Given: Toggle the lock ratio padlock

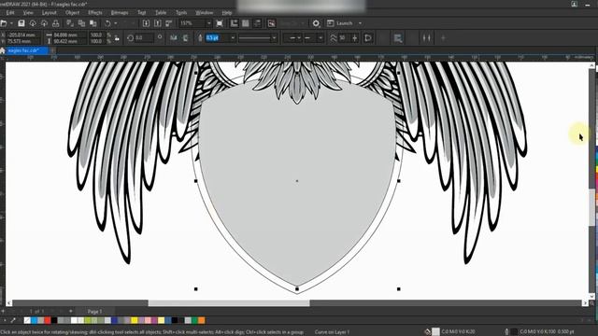Looking at the screenshot, I should pos(117,38).
